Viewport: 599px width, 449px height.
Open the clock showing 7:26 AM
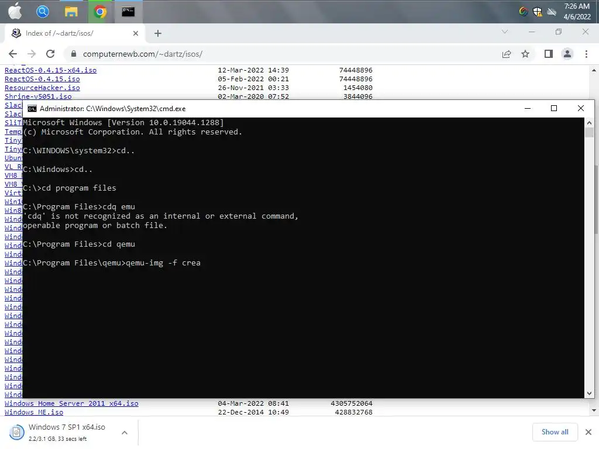pos(577,12)
